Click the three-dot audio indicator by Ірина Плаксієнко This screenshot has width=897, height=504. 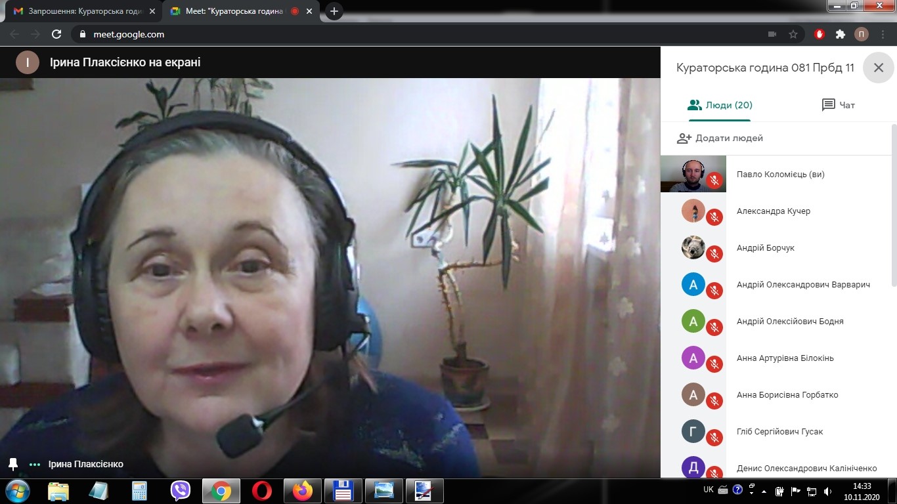pyautogui.click(x=35, y=465)
